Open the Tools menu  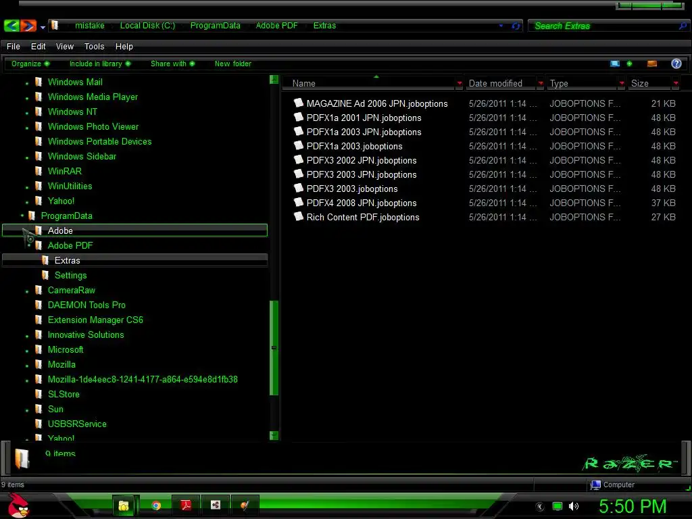click(x=94, y=47)
